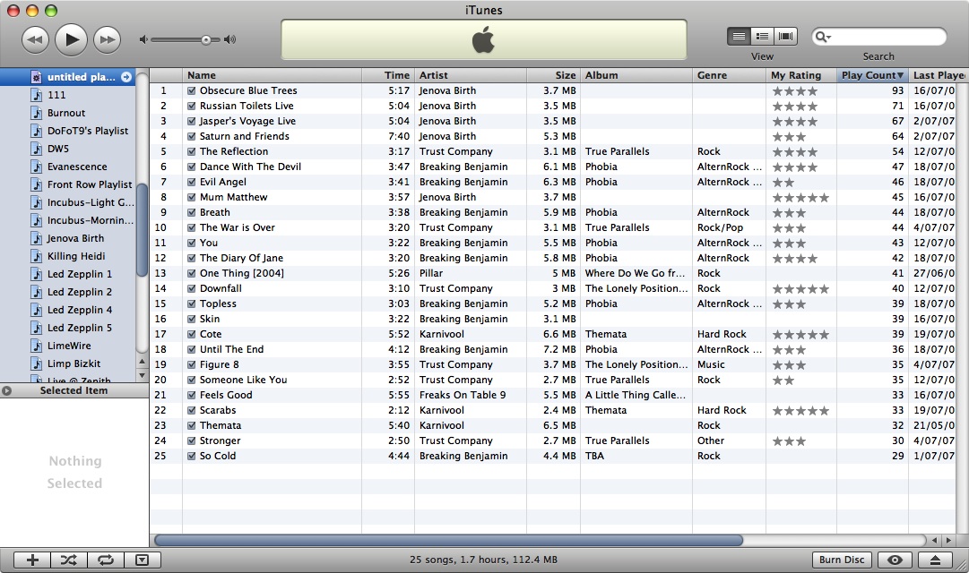Select song Until The End

pyautogui.click(x=231, y=349)
